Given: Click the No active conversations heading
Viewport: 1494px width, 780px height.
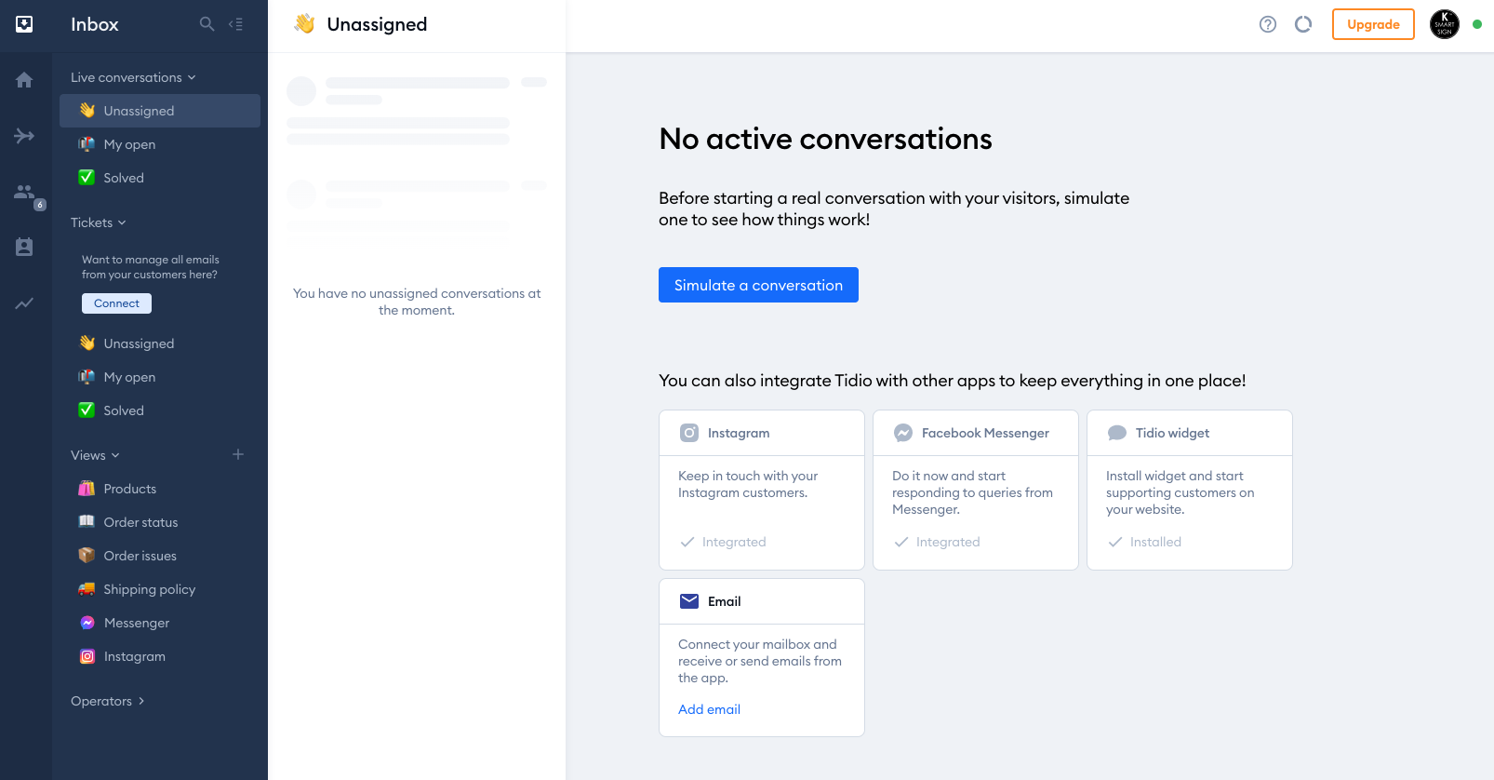Looking at the screenshot, I should tap(825, 139).
